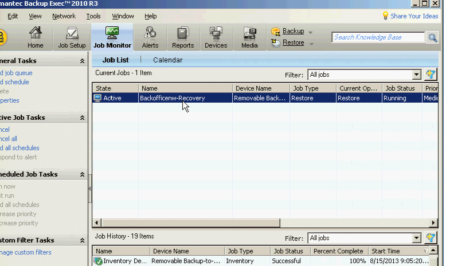Click the Backup toolbar button
The width and height of the screenshot is (454, 266).
288,32
